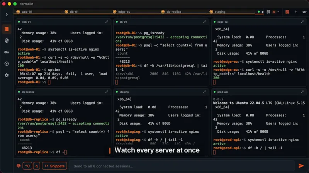Click the key icon in top toolbar

tap(304, 12)
